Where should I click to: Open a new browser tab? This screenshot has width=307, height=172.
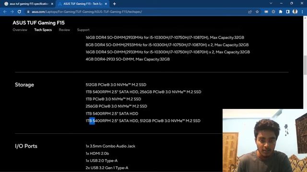point(114,4)
